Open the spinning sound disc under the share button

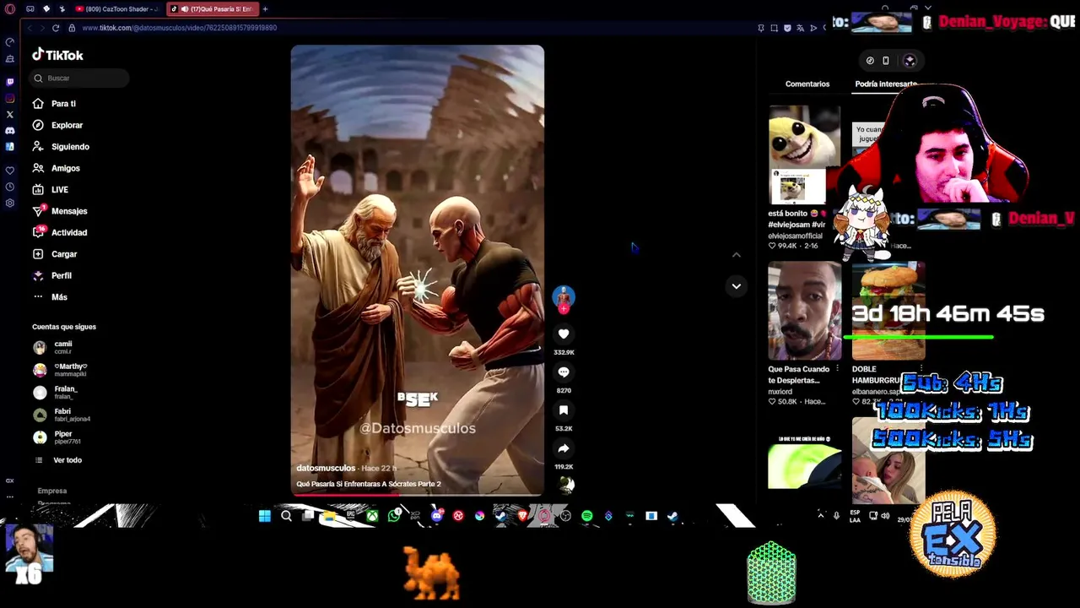click(x=566, y=484)
